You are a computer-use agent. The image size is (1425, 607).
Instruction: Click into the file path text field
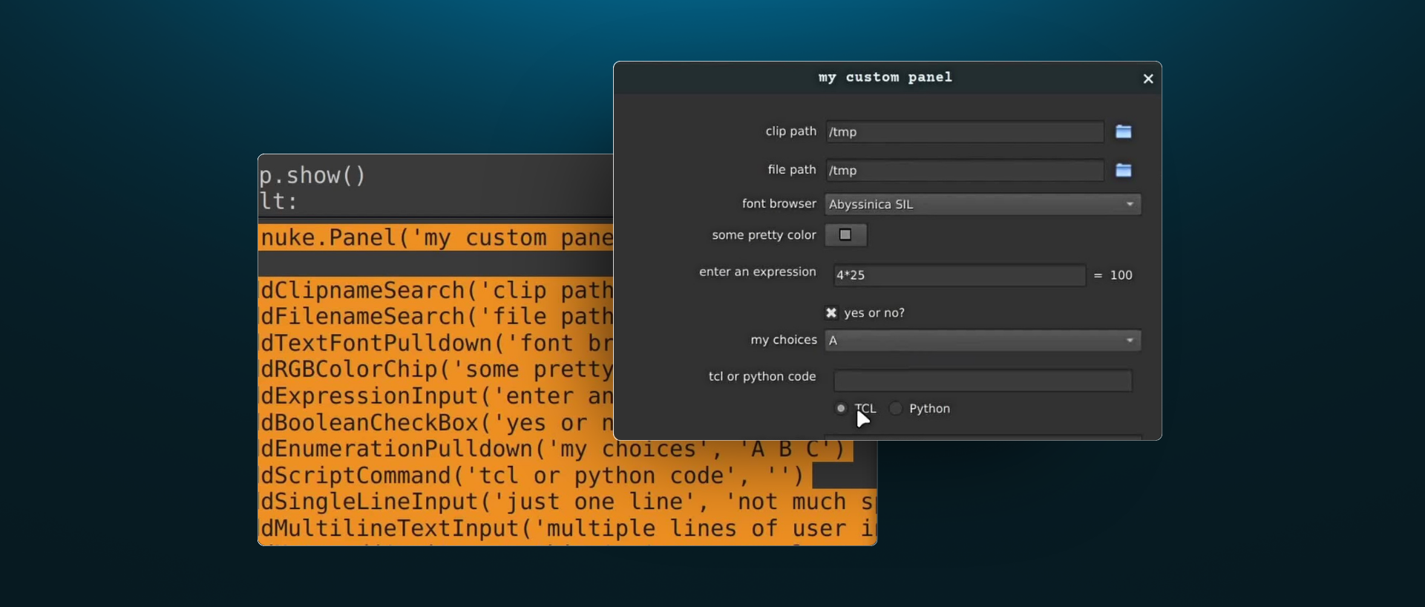click(964, 171)
